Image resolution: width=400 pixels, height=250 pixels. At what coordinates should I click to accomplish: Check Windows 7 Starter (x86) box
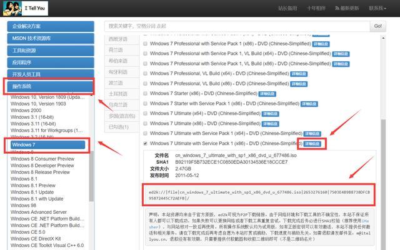tap(145, 93)
